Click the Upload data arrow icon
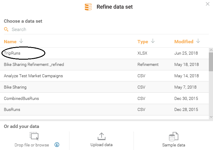213x150 pixels. [x=101, y=136]
